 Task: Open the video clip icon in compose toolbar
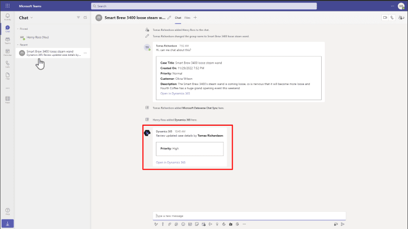pyautogui.click(x=336, y=224)
